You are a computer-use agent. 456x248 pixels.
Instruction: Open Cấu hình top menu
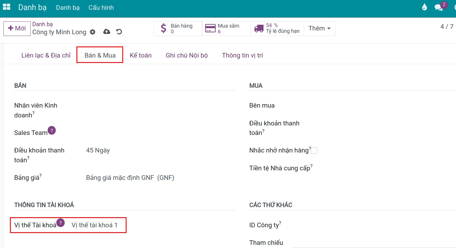click(x=101, y=7)
